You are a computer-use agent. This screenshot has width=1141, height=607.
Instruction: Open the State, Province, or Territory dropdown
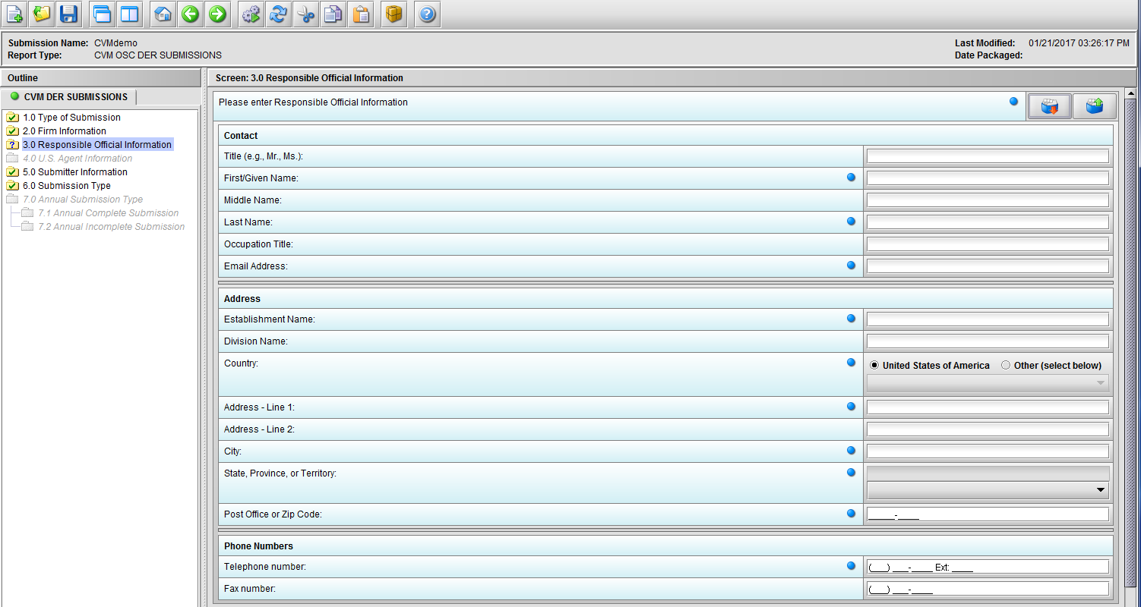tap(988, 490)
